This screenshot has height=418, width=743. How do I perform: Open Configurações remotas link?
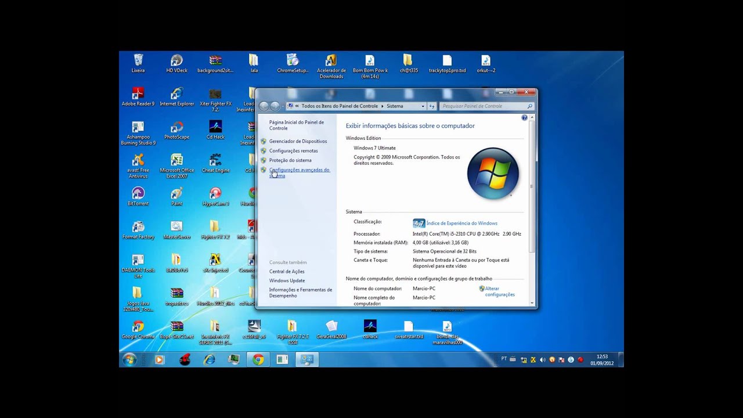(293, 151)
